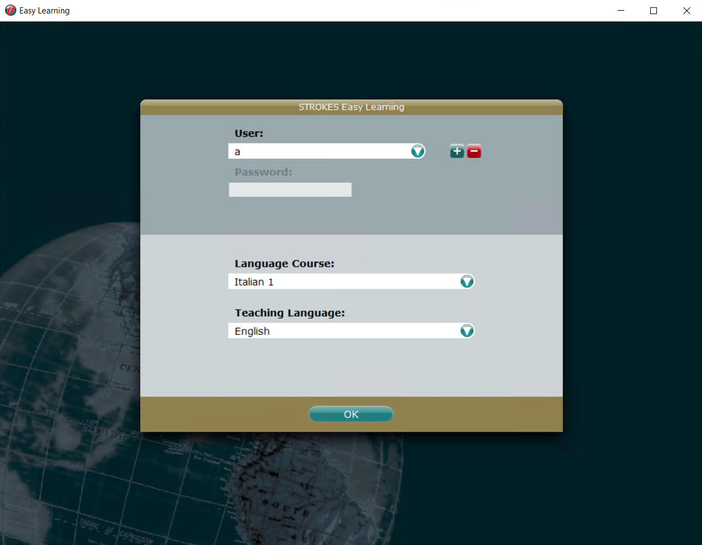Minimize the Easy Learning window
Viewport: 702px width, 545px height.
click(621, 11)
